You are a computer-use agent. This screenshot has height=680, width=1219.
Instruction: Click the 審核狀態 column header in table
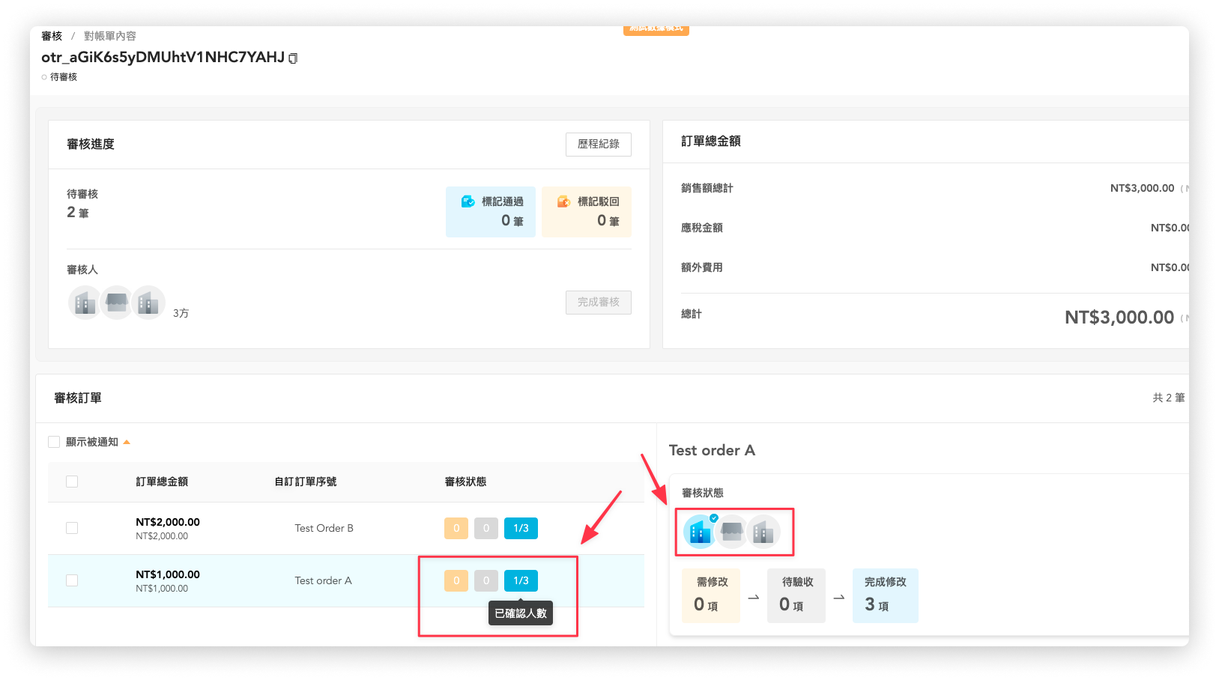click(465, 482)
